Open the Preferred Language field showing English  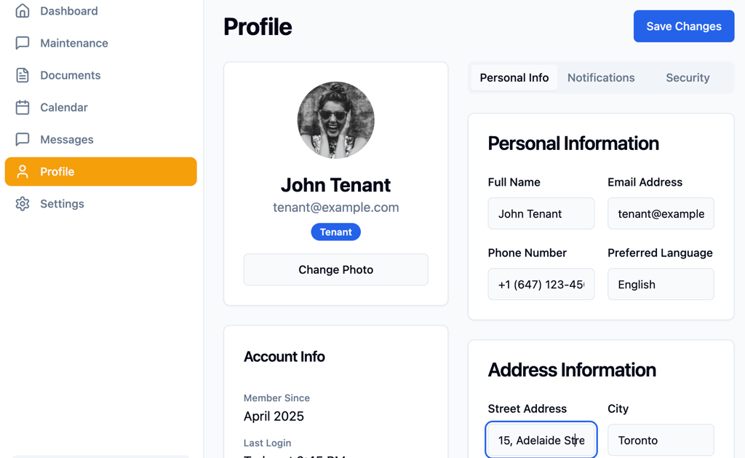(661, 285)
